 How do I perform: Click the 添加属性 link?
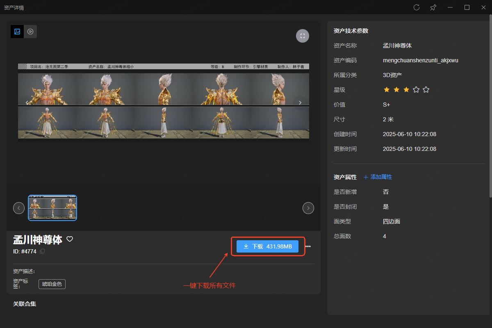click(378, 177)
